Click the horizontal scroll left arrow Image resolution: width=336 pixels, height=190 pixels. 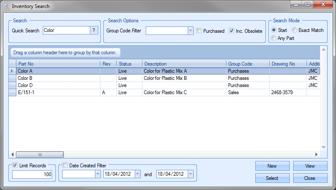(12, 154)
